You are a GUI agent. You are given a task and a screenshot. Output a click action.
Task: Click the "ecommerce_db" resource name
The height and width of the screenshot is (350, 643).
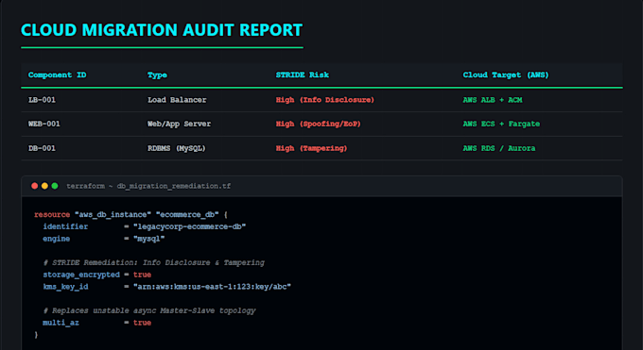(x=187, y=214)
